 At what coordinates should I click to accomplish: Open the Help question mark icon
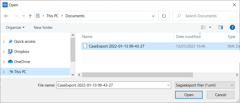(x=232, y=27)
